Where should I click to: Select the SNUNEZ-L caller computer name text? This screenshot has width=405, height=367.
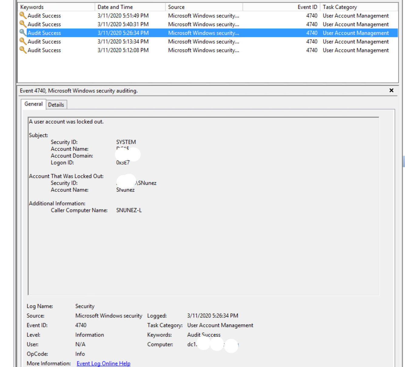click(x=129, y=210)
